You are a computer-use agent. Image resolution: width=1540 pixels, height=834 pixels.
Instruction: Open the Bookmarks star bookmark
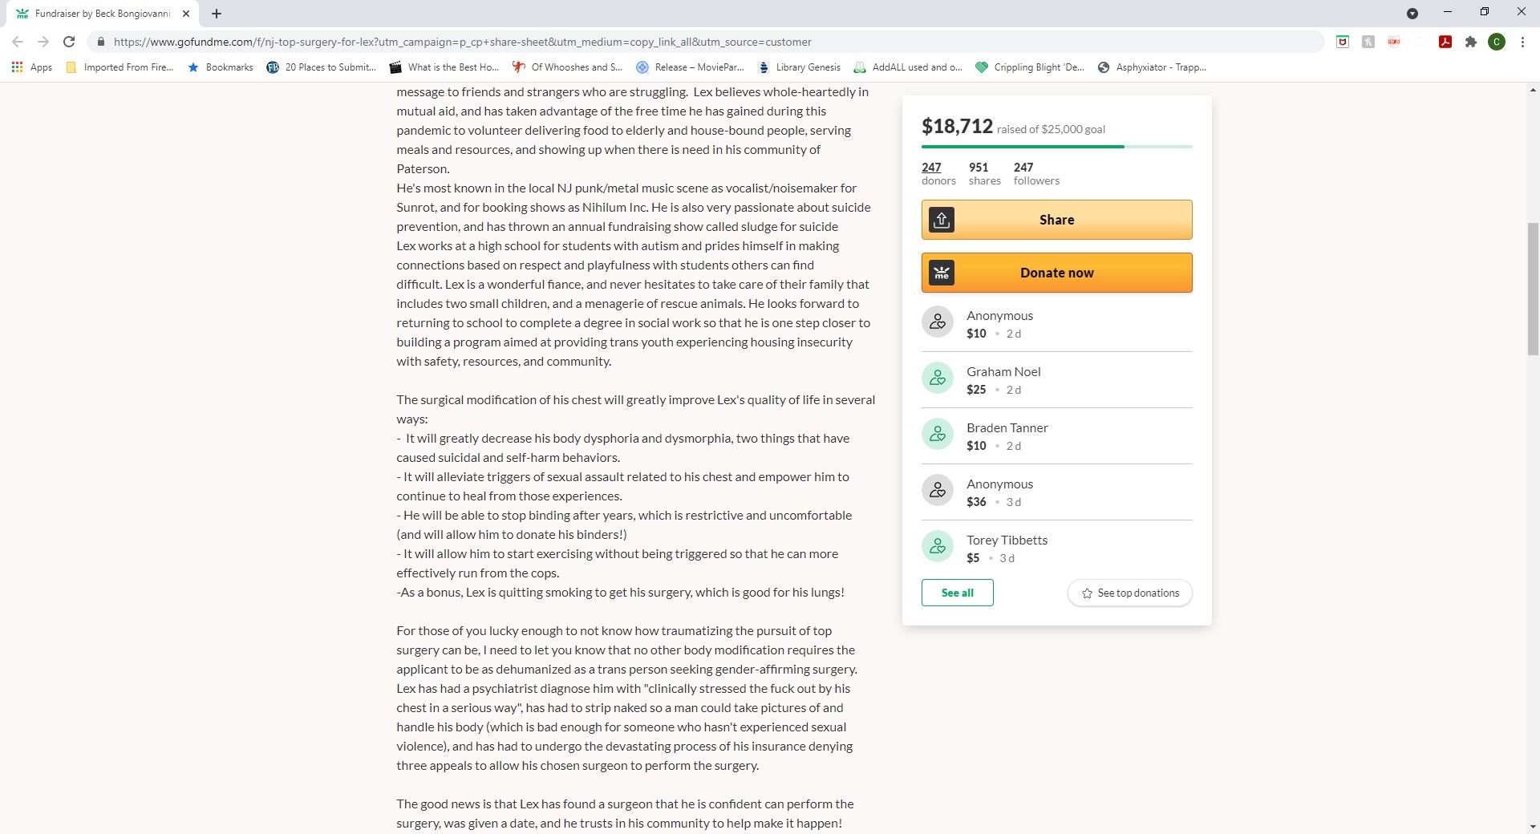point(221,67)
